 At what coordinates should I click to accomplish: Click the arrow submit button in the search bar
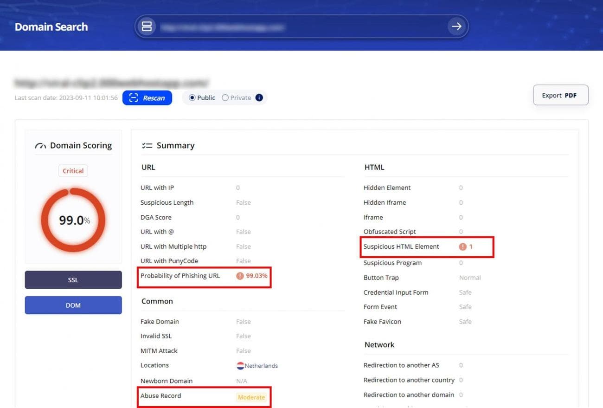tap(456, 26)
